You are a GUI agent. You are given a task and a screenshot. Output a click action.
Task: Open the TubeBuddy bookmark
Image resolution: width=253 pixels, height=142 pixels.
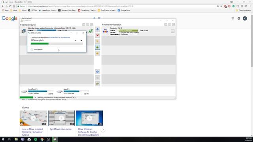(87, 10)
